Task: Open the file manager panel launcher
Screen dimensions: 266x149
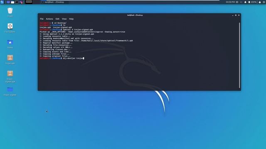Action: (12, 2)
